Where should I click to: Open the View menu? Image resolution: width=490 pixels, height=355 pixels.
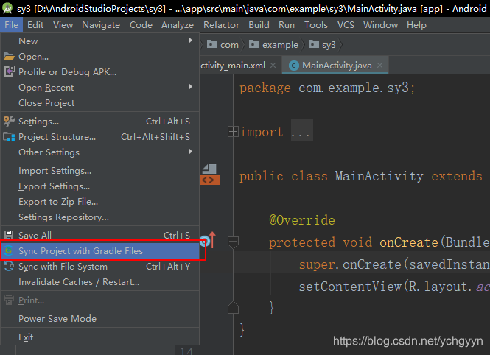pyautogui.click(x=63, y=24)
